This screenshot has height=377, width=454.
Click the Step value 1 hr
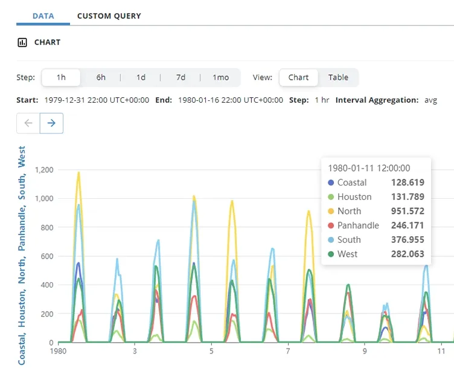(x=322, y=100)
